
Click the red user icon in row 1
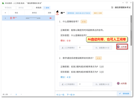pos(11,18)
